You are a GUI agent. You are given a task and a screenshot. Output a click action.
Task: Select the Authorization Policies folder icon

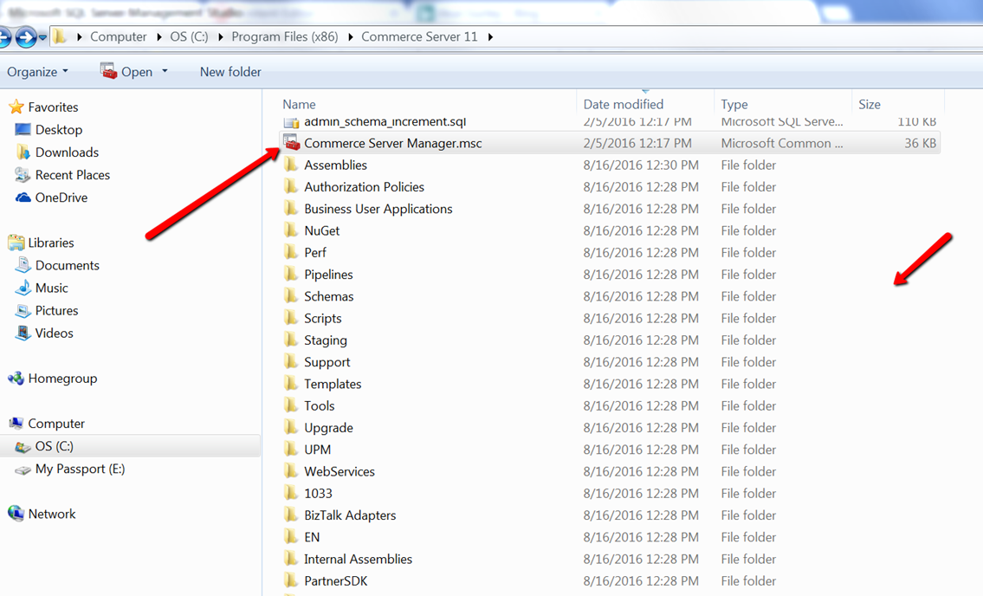pos(290,187)
